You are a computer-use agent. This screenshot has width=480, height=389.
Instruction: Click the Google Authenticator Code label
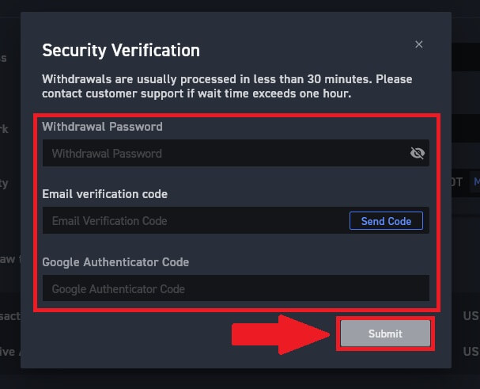coord(115,262)
